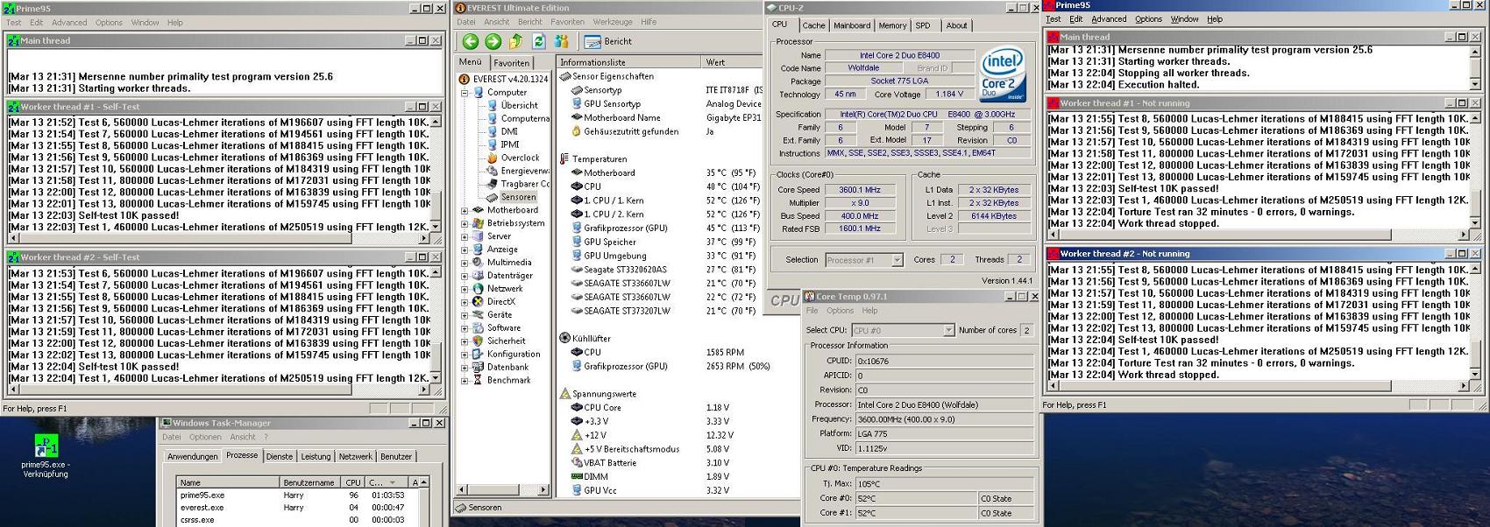Viewport: 1490px width, 527px height.
Task: Select the Overclock flame item in tree
Action: [492, 158]
